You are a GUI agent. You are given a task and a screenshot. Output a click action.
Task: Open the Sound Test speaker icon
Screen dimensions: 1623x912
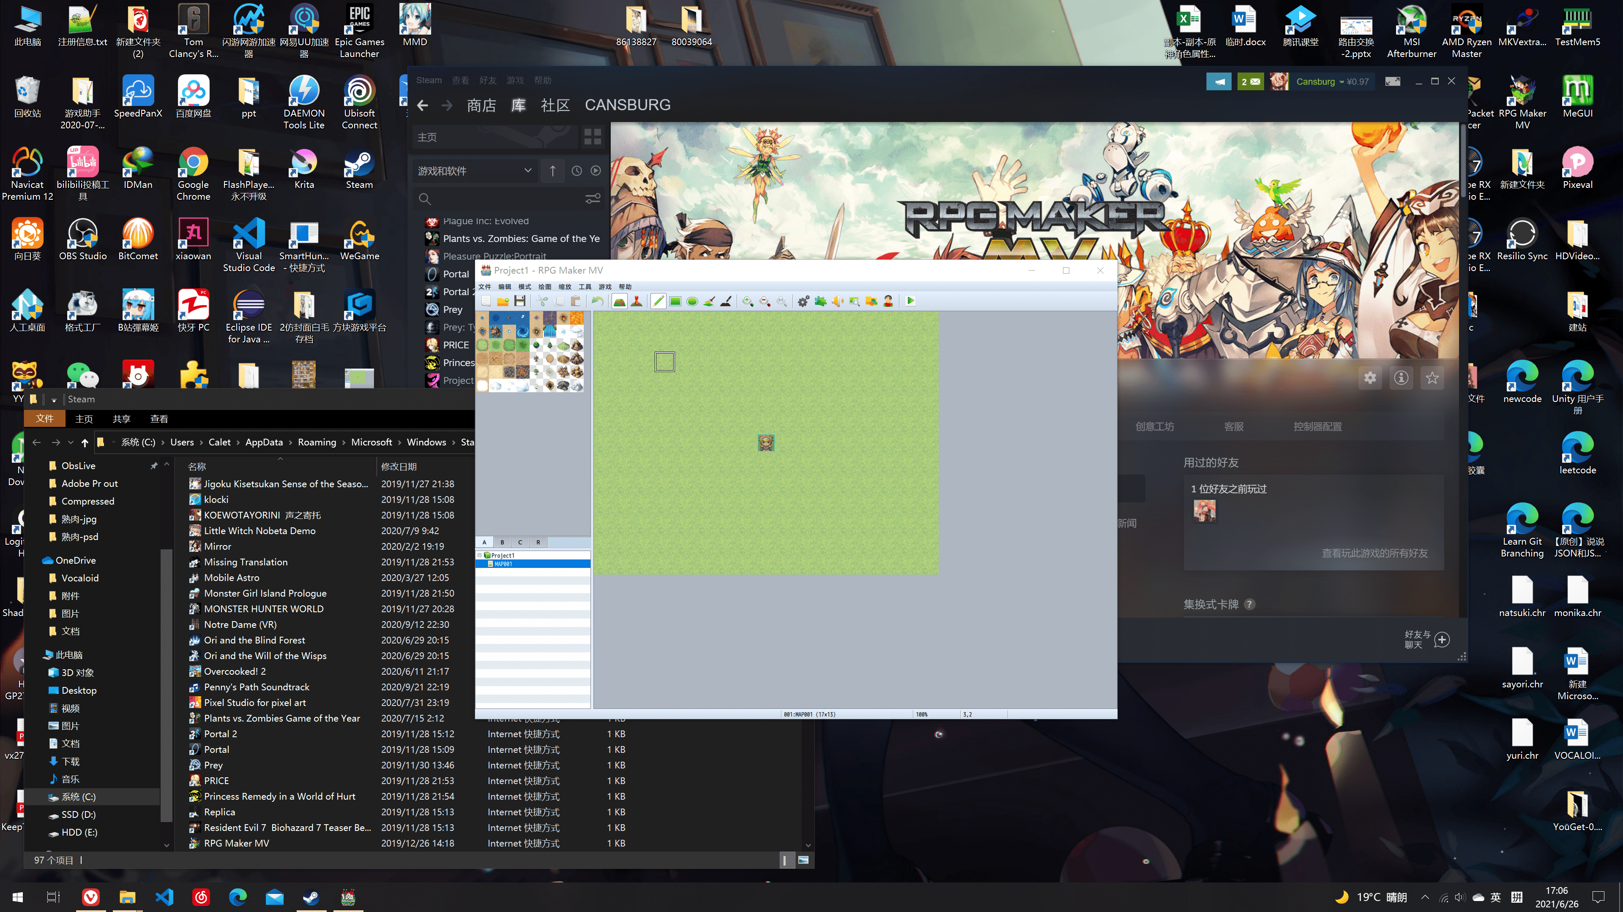[837, 301]
